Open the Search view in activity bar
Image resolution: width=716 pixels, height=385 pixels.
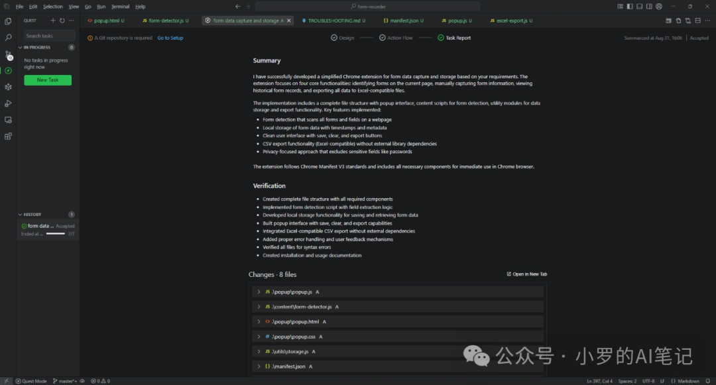pyautogui.click(x=8, y=38)
